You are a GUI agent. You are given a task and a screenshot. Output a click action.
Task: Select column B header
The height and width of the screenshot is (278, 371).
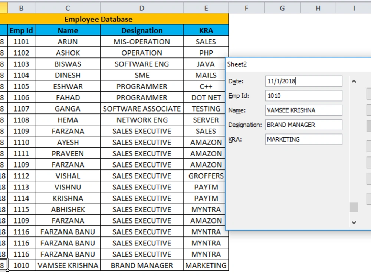tap(21, 8)
